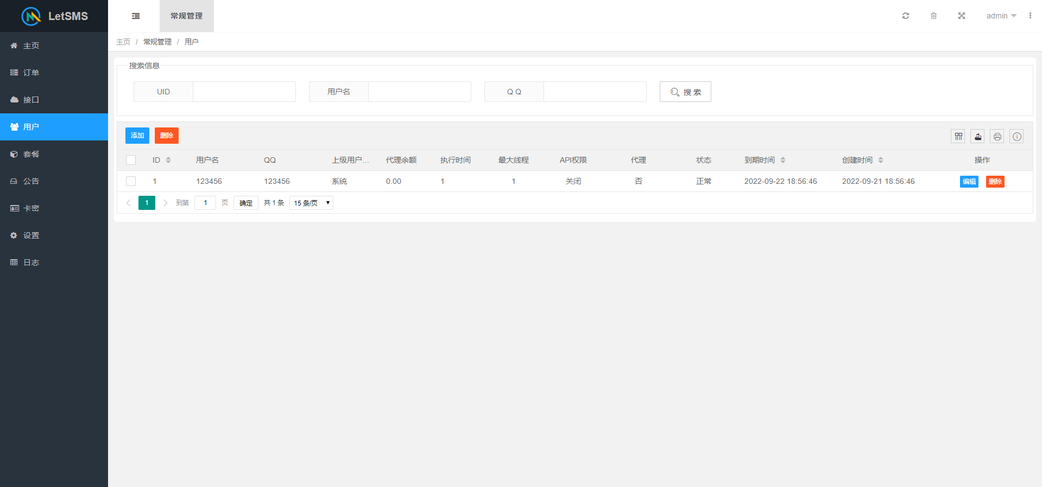Open 订单 in the sidebar

(x=54, y=73)
